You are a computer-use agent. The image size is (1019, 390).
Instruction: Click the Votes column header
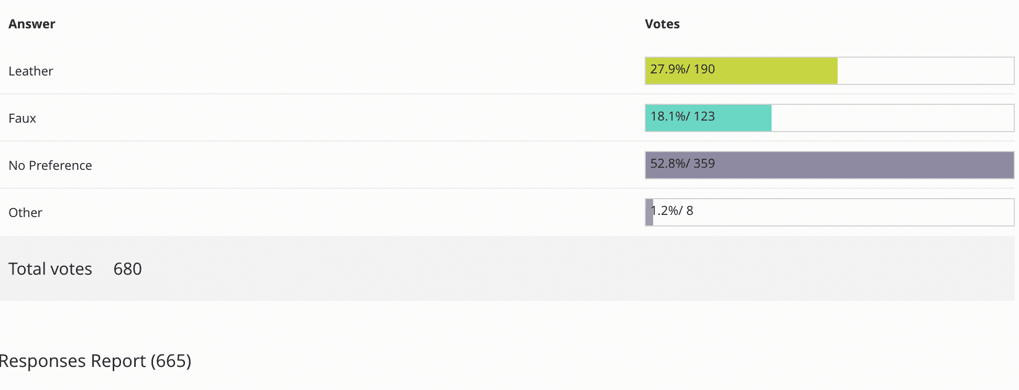(x=662, y=24)
